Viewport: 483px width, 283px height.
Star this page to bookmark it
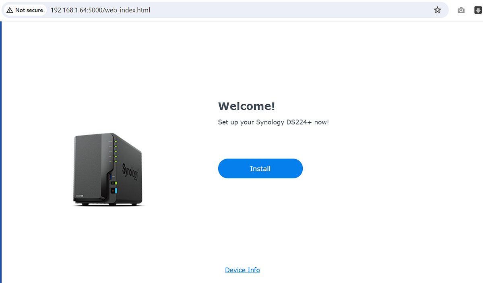pos(437,10)
